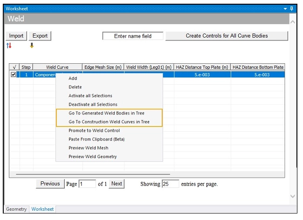Pin the Worksheet panel
Viewport: 303px width, 220px height.
click(x=292, y=9)
